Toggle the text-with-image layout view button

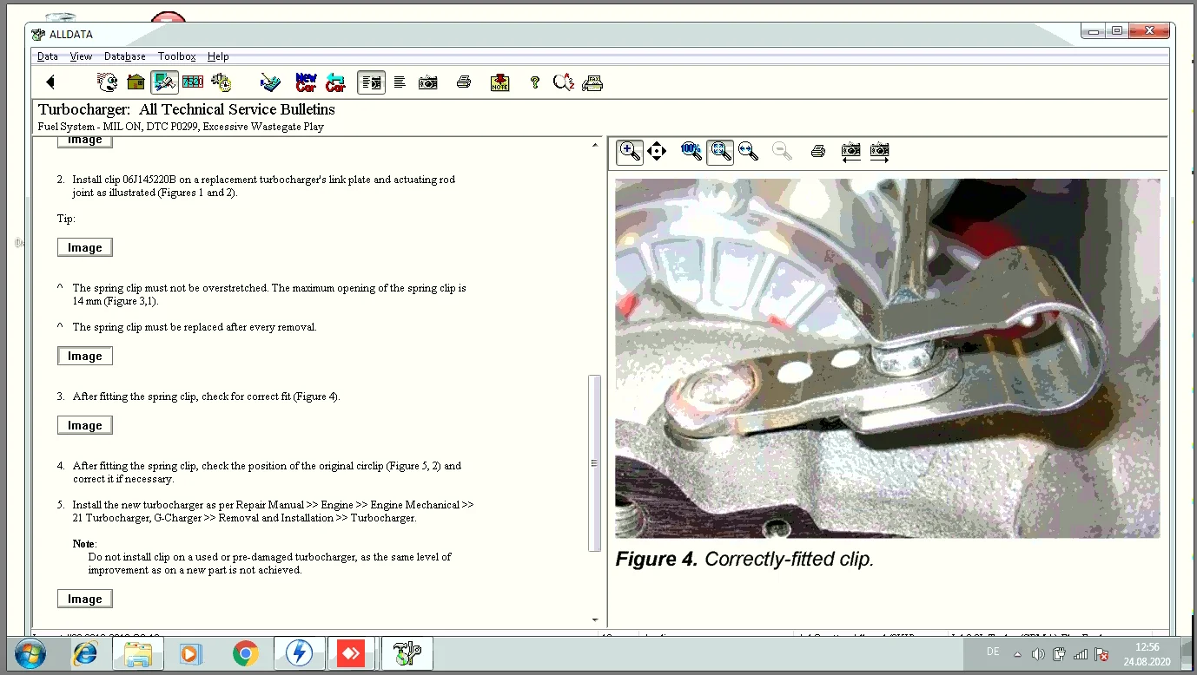[371, 82]
